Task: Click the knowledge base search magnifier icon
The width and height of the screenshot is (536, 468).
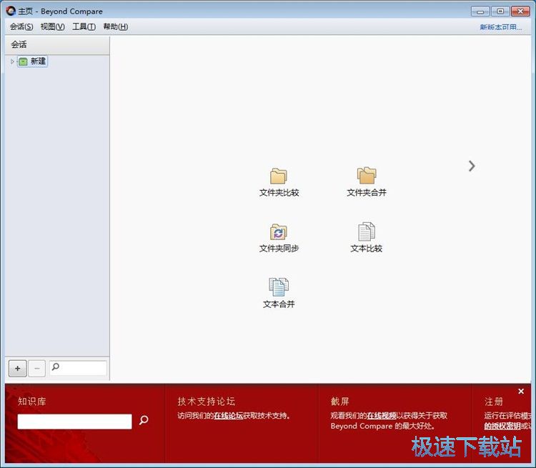Action: coord(144,420)
